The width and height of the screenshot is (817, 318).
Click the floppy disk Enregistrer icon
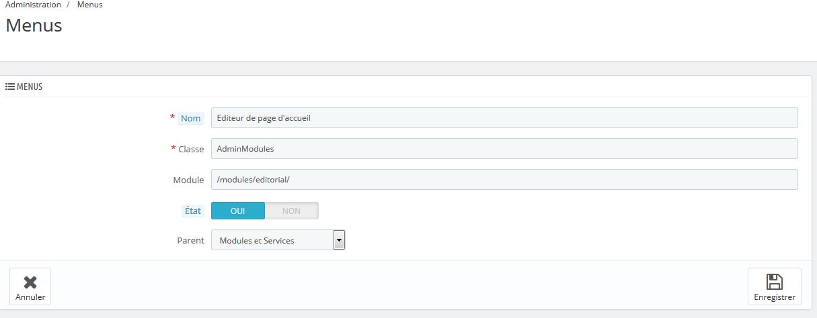(775, 282)
